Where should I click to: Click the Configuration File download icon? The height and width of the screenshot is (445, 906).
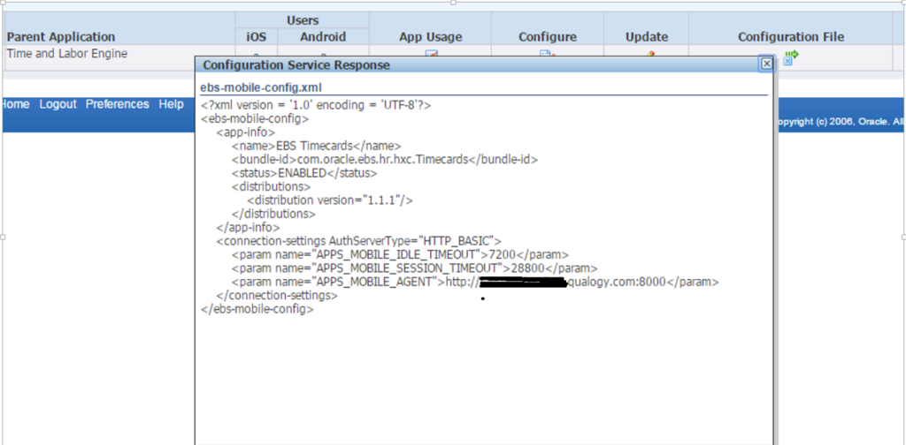point(791,57)
